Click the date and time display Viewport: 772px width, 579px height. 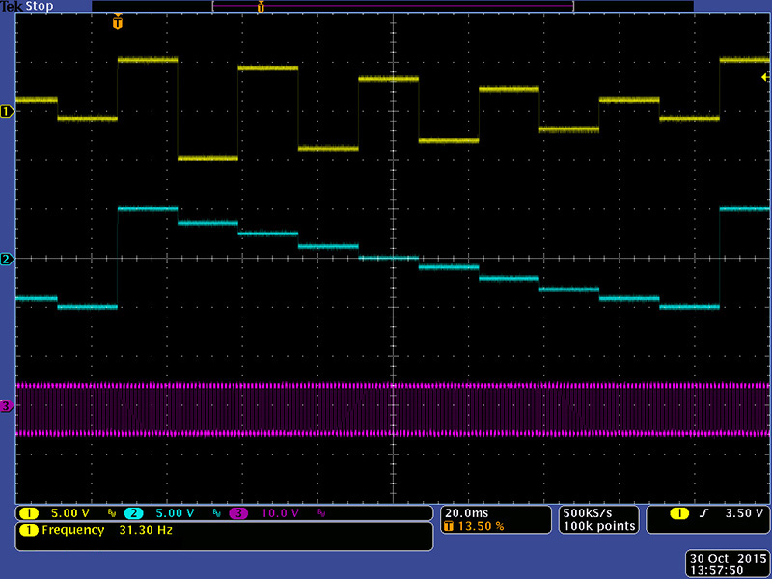tap(727, 565)
